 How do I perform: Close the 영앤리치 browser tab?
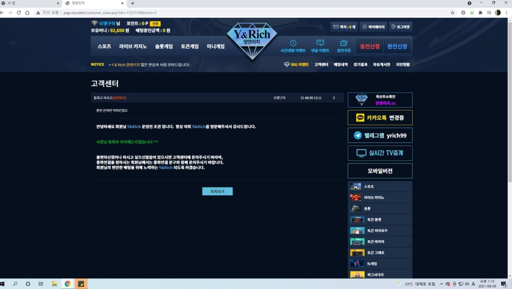(122, 3)
